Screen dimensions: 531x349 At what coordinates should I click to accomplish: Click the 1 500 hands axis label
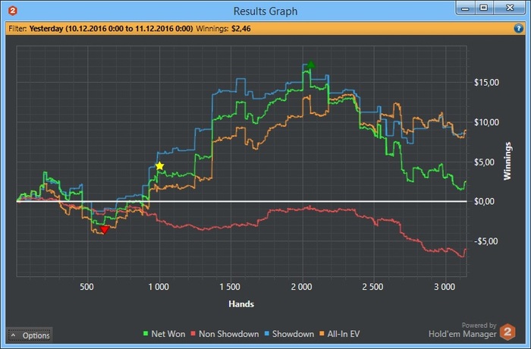pos(230,287)
